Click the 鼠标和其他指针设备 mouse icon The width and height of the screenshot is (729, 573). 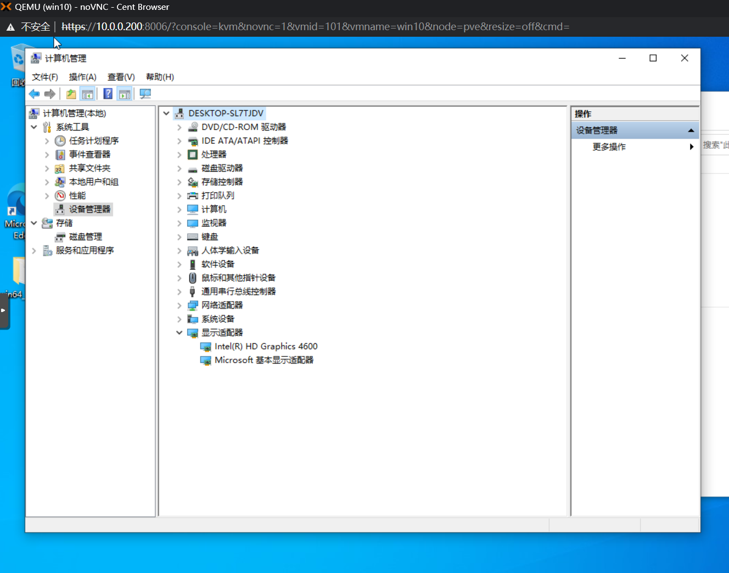pyautogui.click(x=193, y=278)
